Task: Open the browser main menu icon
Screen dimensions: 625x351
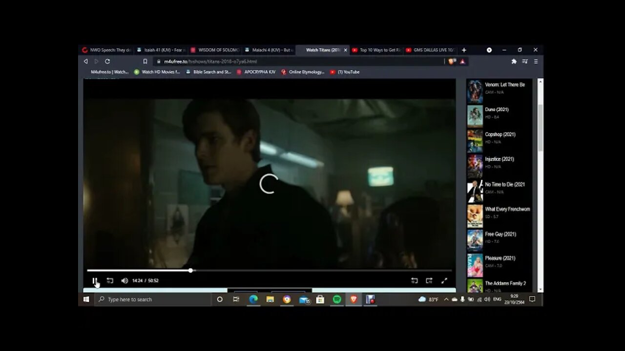Action: pos(536,61)
